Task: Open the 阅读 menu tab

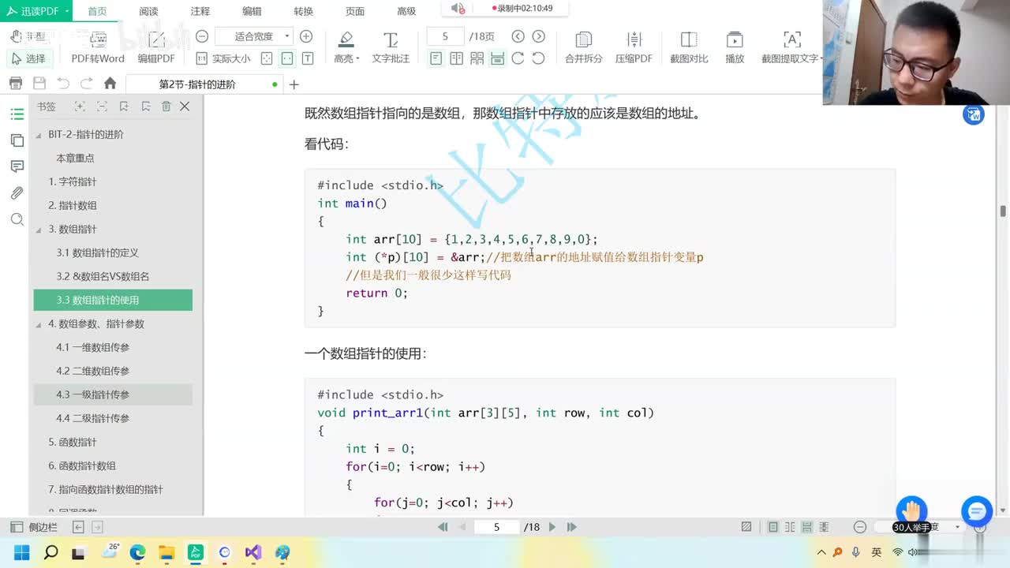Action: [148, 11]
